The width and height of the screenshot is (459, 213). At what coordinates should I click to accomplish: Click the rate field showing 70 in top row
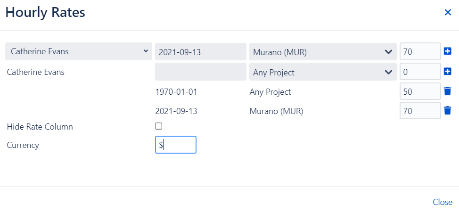420,52
